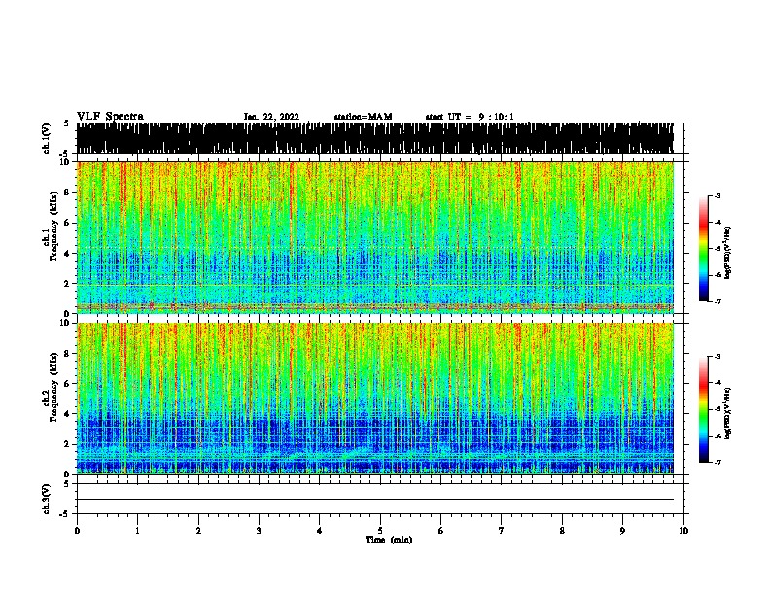This screenshot has width=770, height=595.
Task: Click the ch.1 spectrogram plot
Action: point(374,237)
